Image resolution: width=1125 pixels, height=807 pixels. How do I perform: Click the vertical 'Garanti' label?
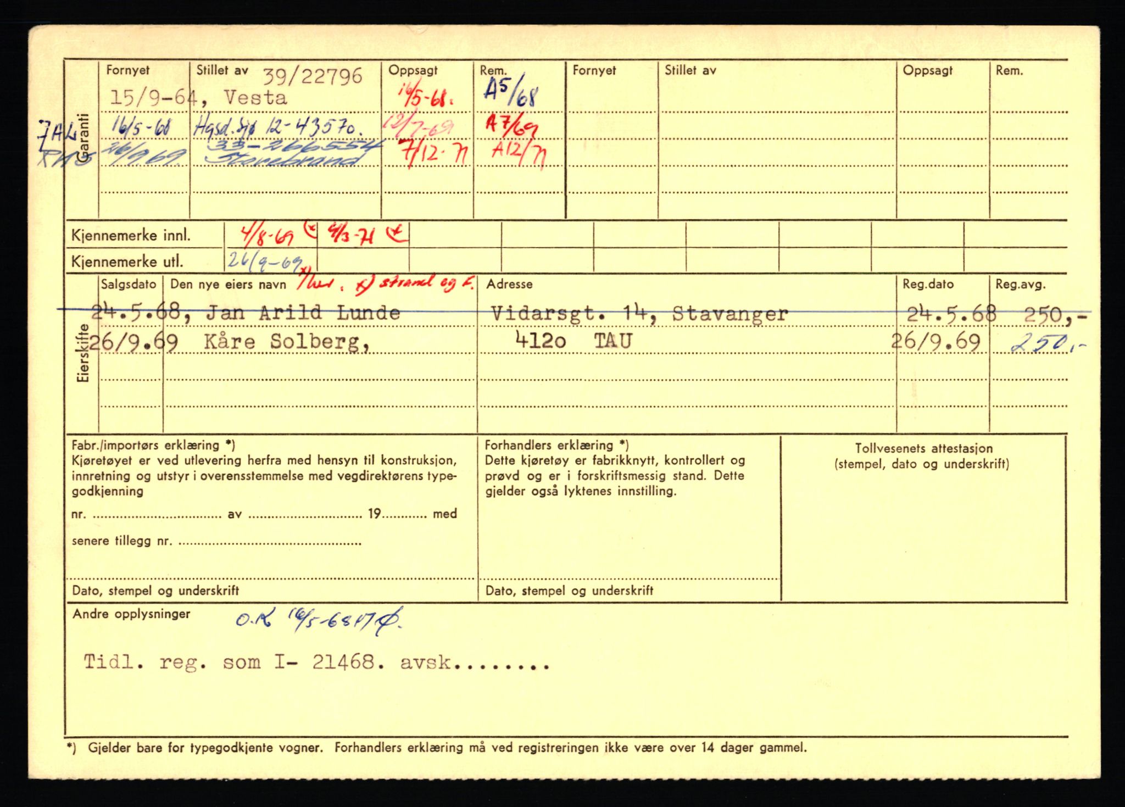[x=83, y=138]
